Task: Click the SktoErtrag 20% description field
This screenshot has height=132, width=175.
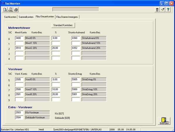Action: (94, 94)
